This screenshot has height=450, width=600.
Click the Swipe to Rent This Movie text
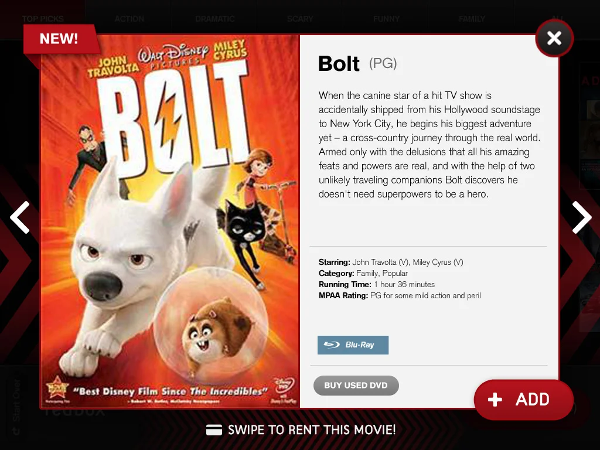tap(312, 430)
